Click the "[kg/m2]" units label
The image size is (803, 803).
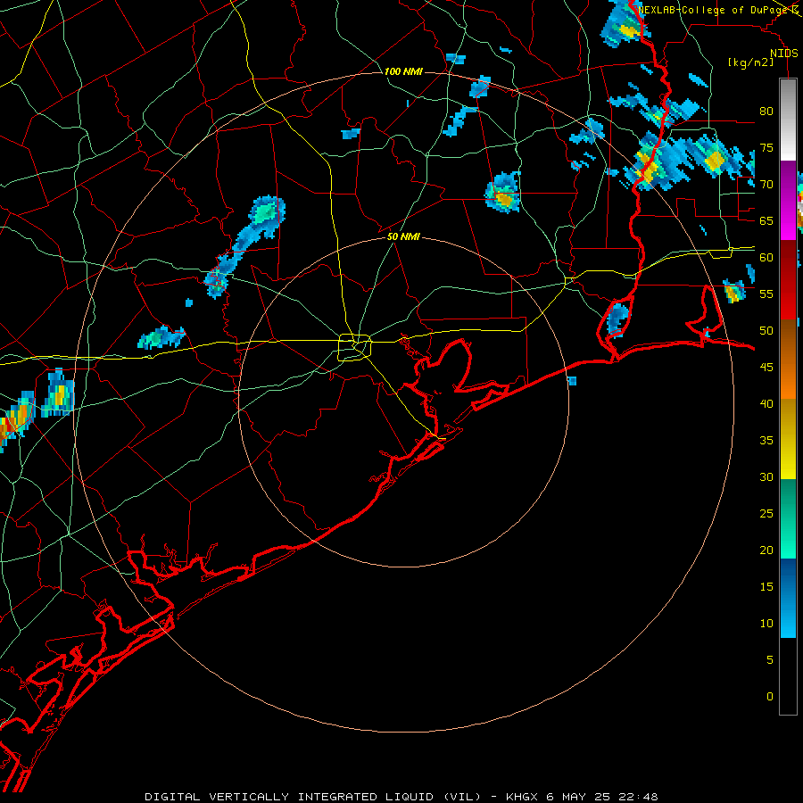point(750,62)
